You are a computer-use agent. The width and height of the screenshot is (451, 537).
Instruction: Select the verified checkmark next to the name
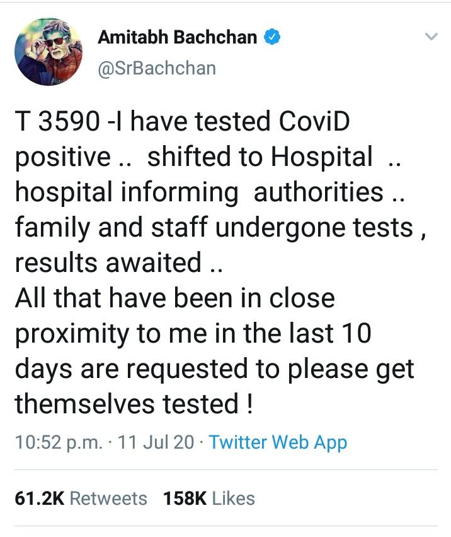click(271, 37)
